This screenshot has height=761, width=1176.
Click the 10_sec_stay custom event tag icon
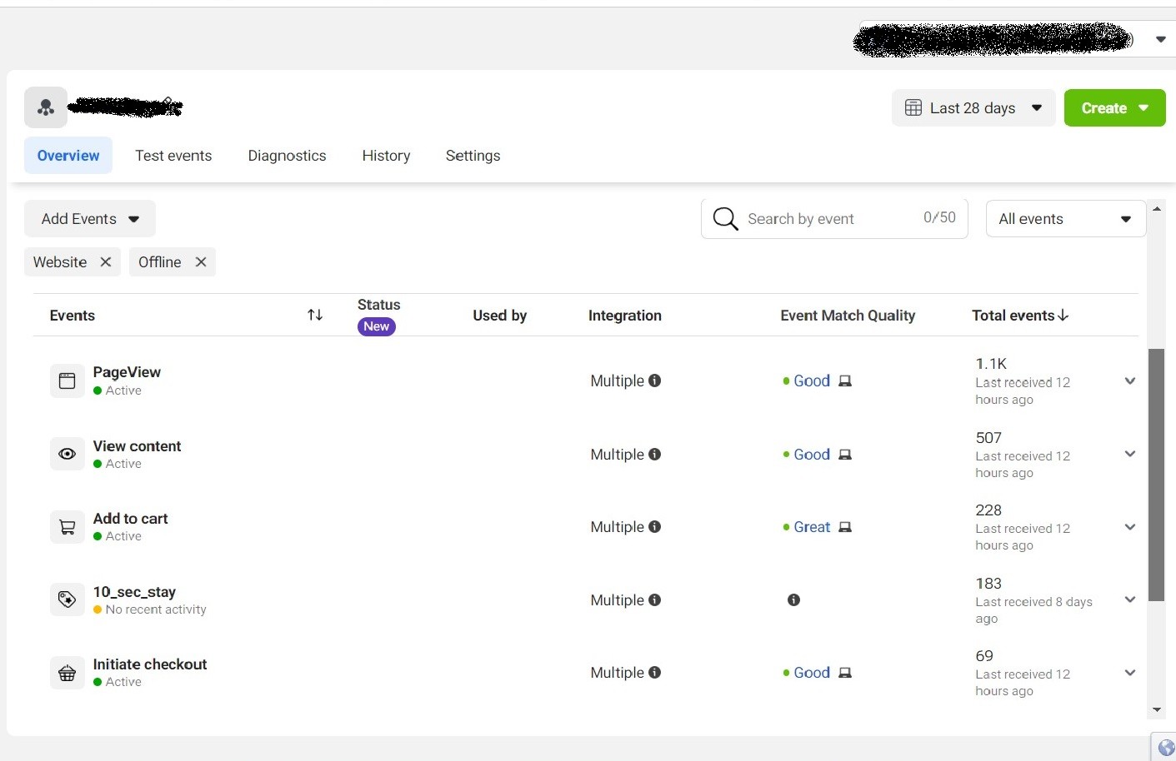(x=67, y=599)
